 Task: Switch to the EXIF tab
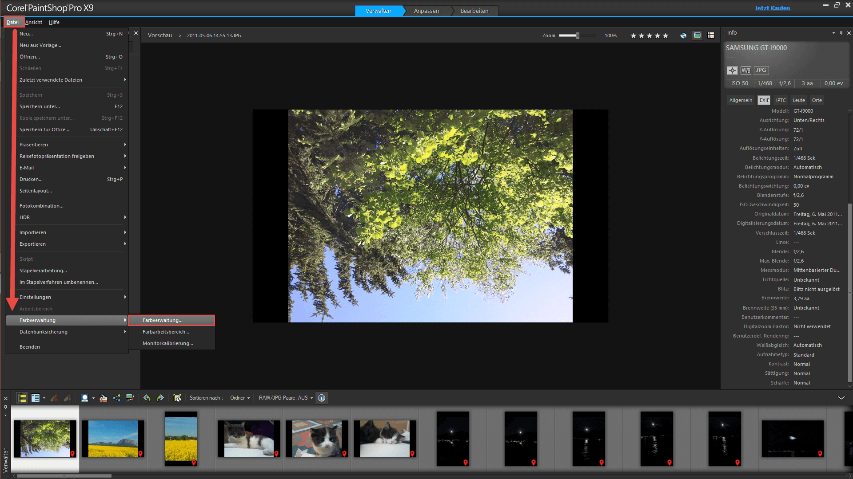[764, 100]
